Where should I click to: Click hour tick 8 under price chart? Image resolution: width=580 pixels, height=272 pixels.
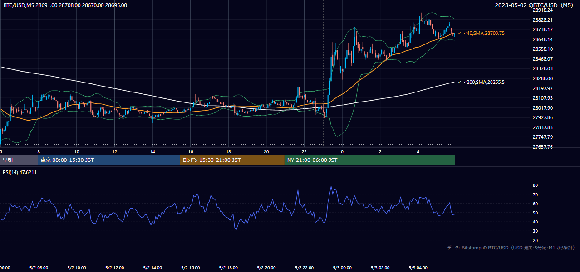click(x=39, y=151)
